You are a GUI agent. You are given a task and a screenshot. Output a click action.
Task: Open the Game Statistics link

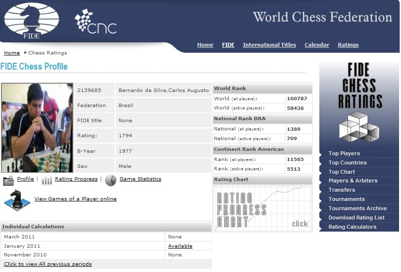(x=140, y=179)
